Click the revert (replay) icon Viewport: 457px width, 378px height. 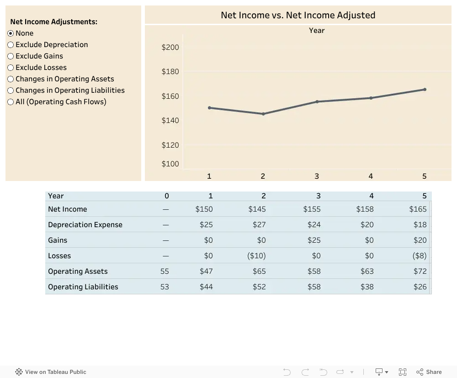tap(323, 372)
